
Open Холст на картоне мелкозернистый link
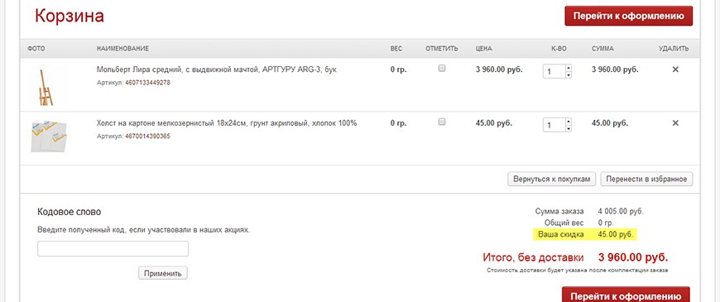[227, 123]
